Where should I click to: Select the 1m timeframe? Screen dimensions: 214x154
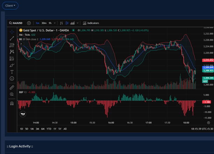click(37, 23)
